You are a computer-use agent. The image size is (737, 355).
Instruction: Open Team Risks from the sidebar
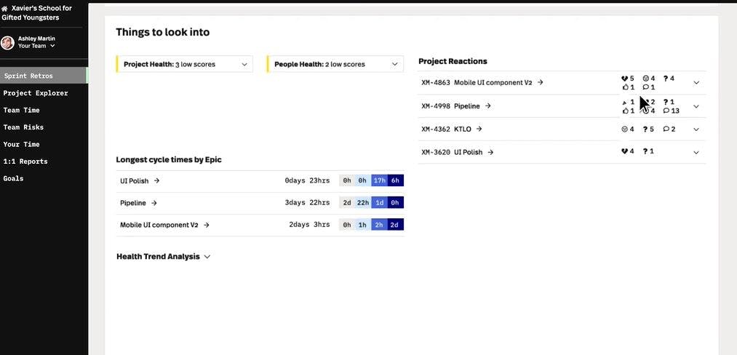tap(23, 127)
